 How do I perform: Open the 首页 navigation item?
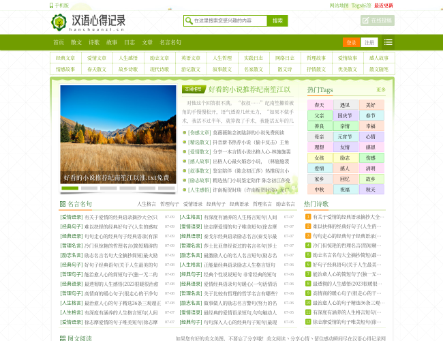click(x=59, y=42)
